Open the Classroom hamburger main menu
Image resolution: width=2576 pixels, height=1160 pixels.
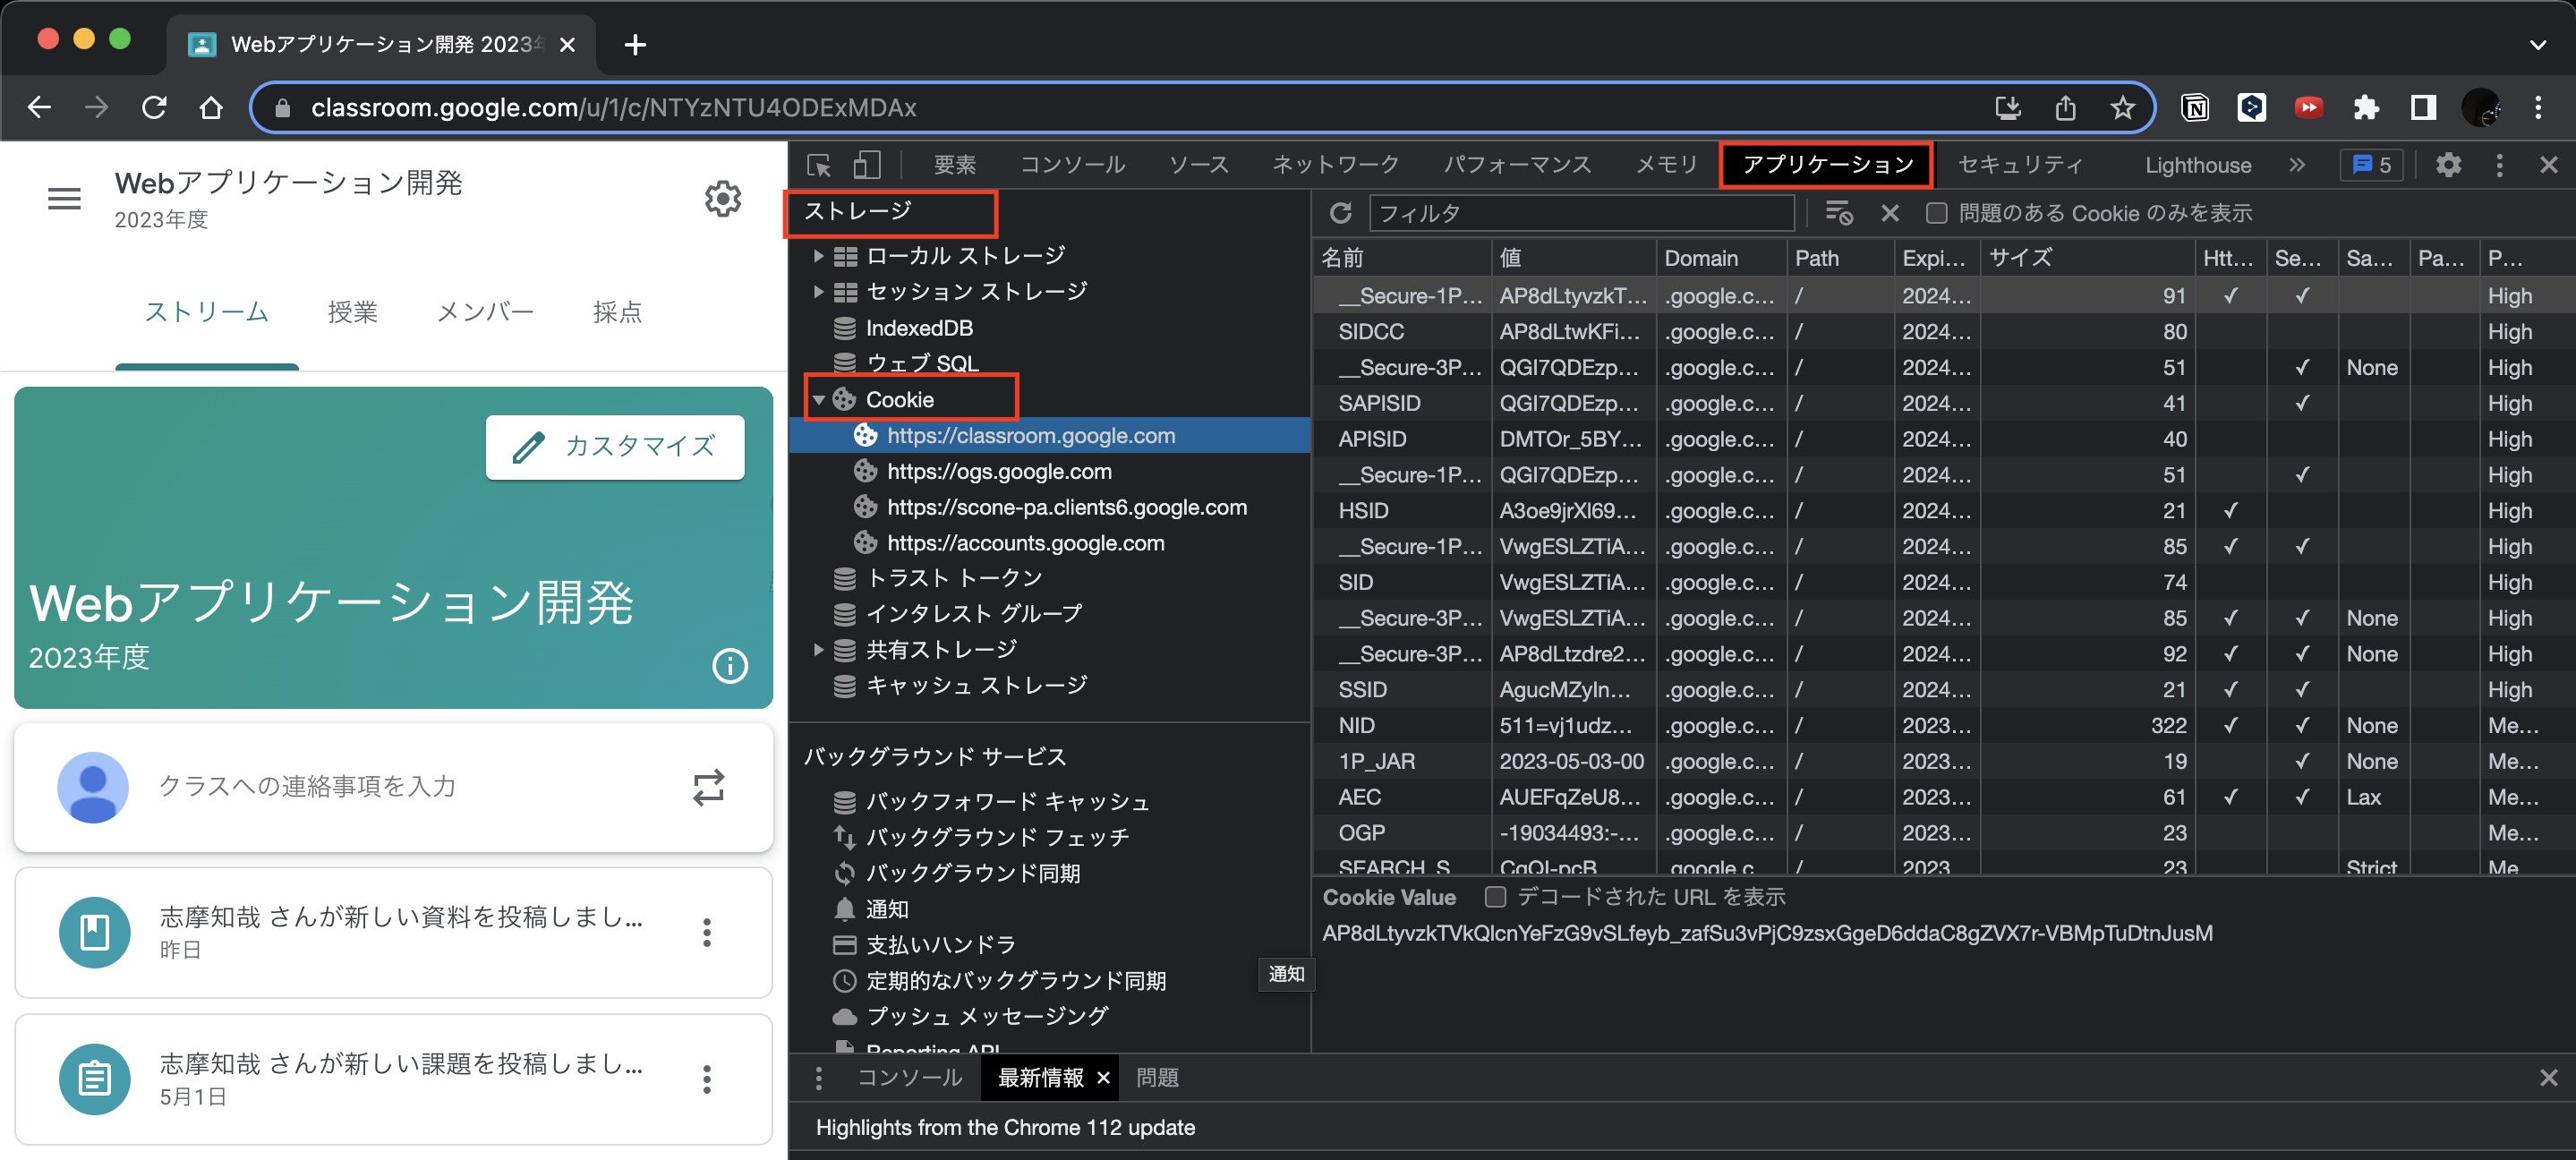(x=64, y=199)
